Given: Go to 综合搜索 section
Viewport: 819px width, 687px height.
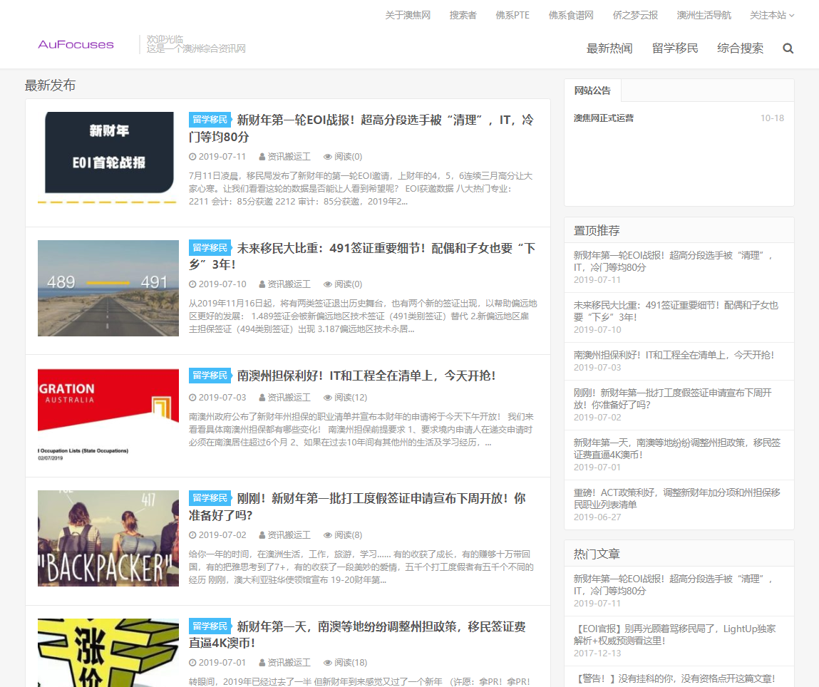Looking at the screenshot, I should click(x=740, y=48).
